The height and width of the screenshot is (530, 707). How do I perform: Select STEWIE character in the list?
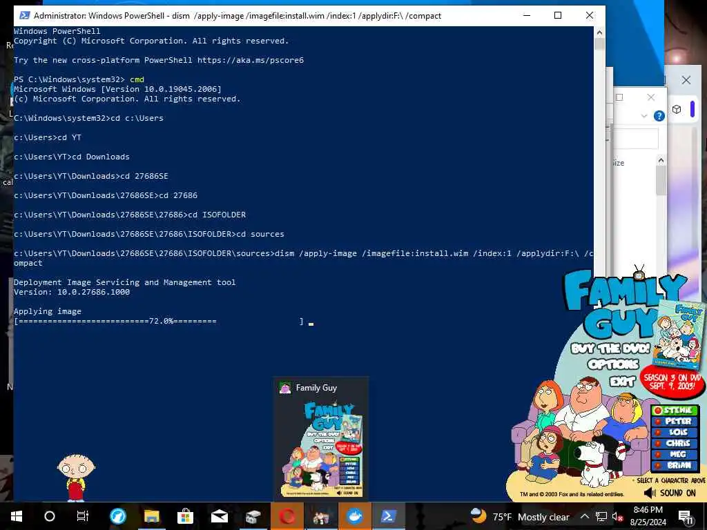(x=675, y=410)
